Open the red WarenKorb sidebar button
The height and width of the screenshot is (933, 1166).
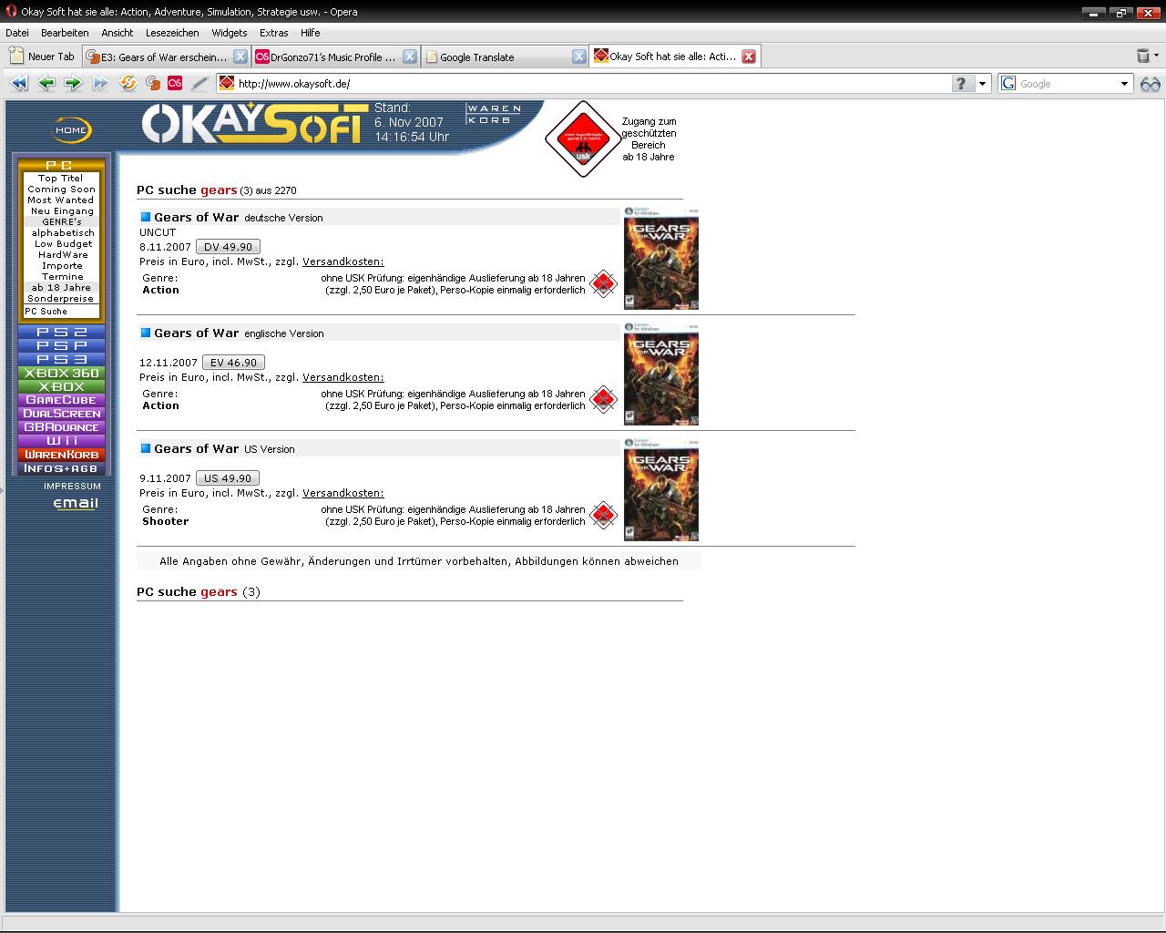[x=61, y=455]
